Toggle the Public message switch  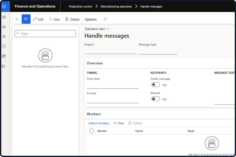coord(155,85)
